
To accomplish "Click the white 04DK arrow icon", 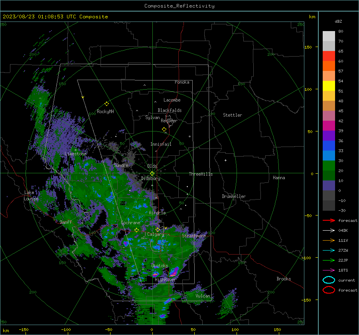I will coord(329,231).
